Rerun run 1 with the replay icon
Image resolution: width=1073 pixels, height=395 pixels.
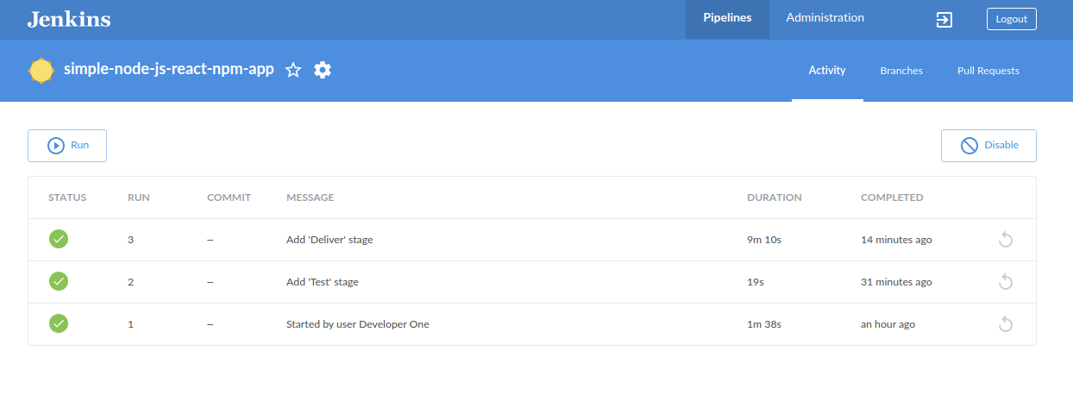[1005, 324]
